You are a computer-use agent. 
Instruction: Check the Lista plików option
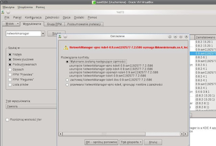point(10,85)
